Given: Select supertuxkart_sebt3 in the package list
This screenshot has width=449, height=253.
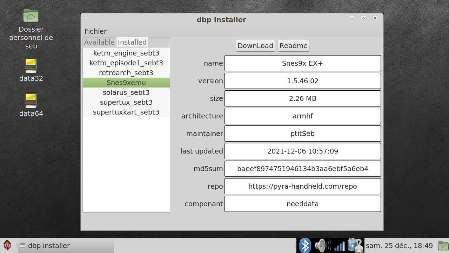Looking at the screenshot, I should pos(126,112).
